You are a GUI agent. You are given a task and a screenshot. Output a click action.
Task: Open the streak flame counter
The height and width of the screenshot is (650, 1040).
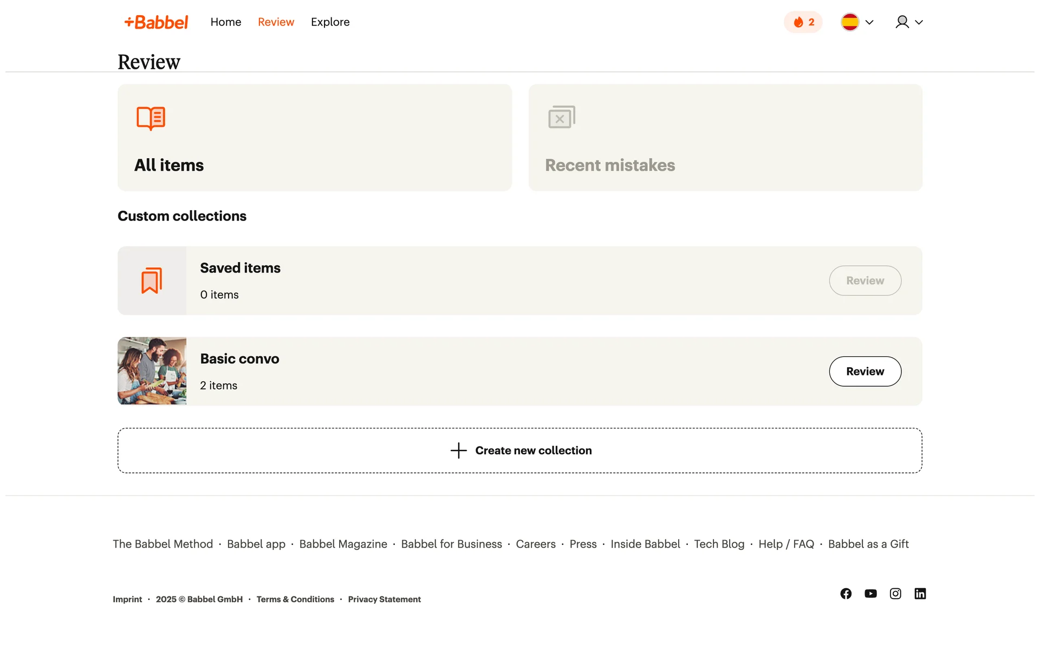[803, 22]
